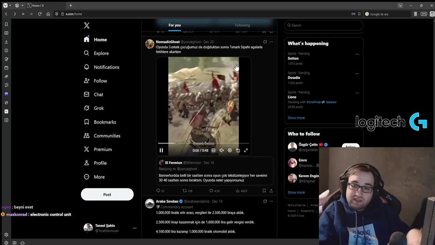Open more options on Araba Sevdası post
435x245 pixels.
tap(271, 201)
